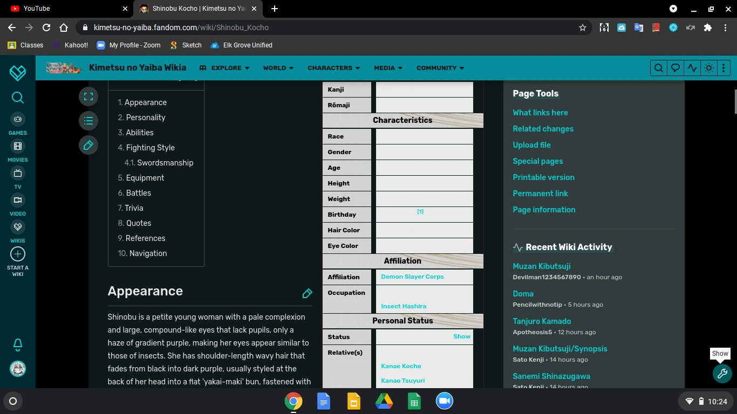
Task: Toggle the theme with the sun icon
Action: tap(708, 68)
